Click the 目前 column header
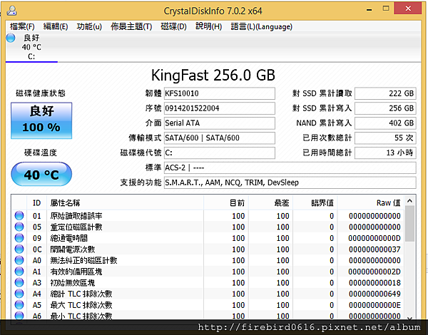428x335 pixels. click(226, 203)
